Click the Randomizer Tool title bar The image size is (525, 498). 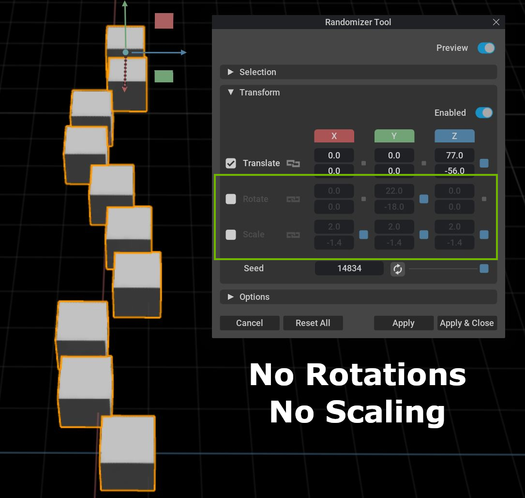click(x=358, y=22)
